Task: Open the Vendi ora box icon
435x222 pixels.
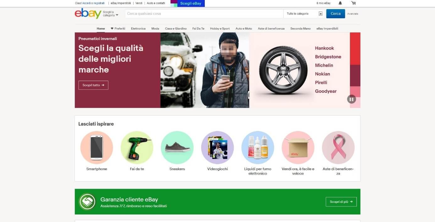Action: point(298,148)
